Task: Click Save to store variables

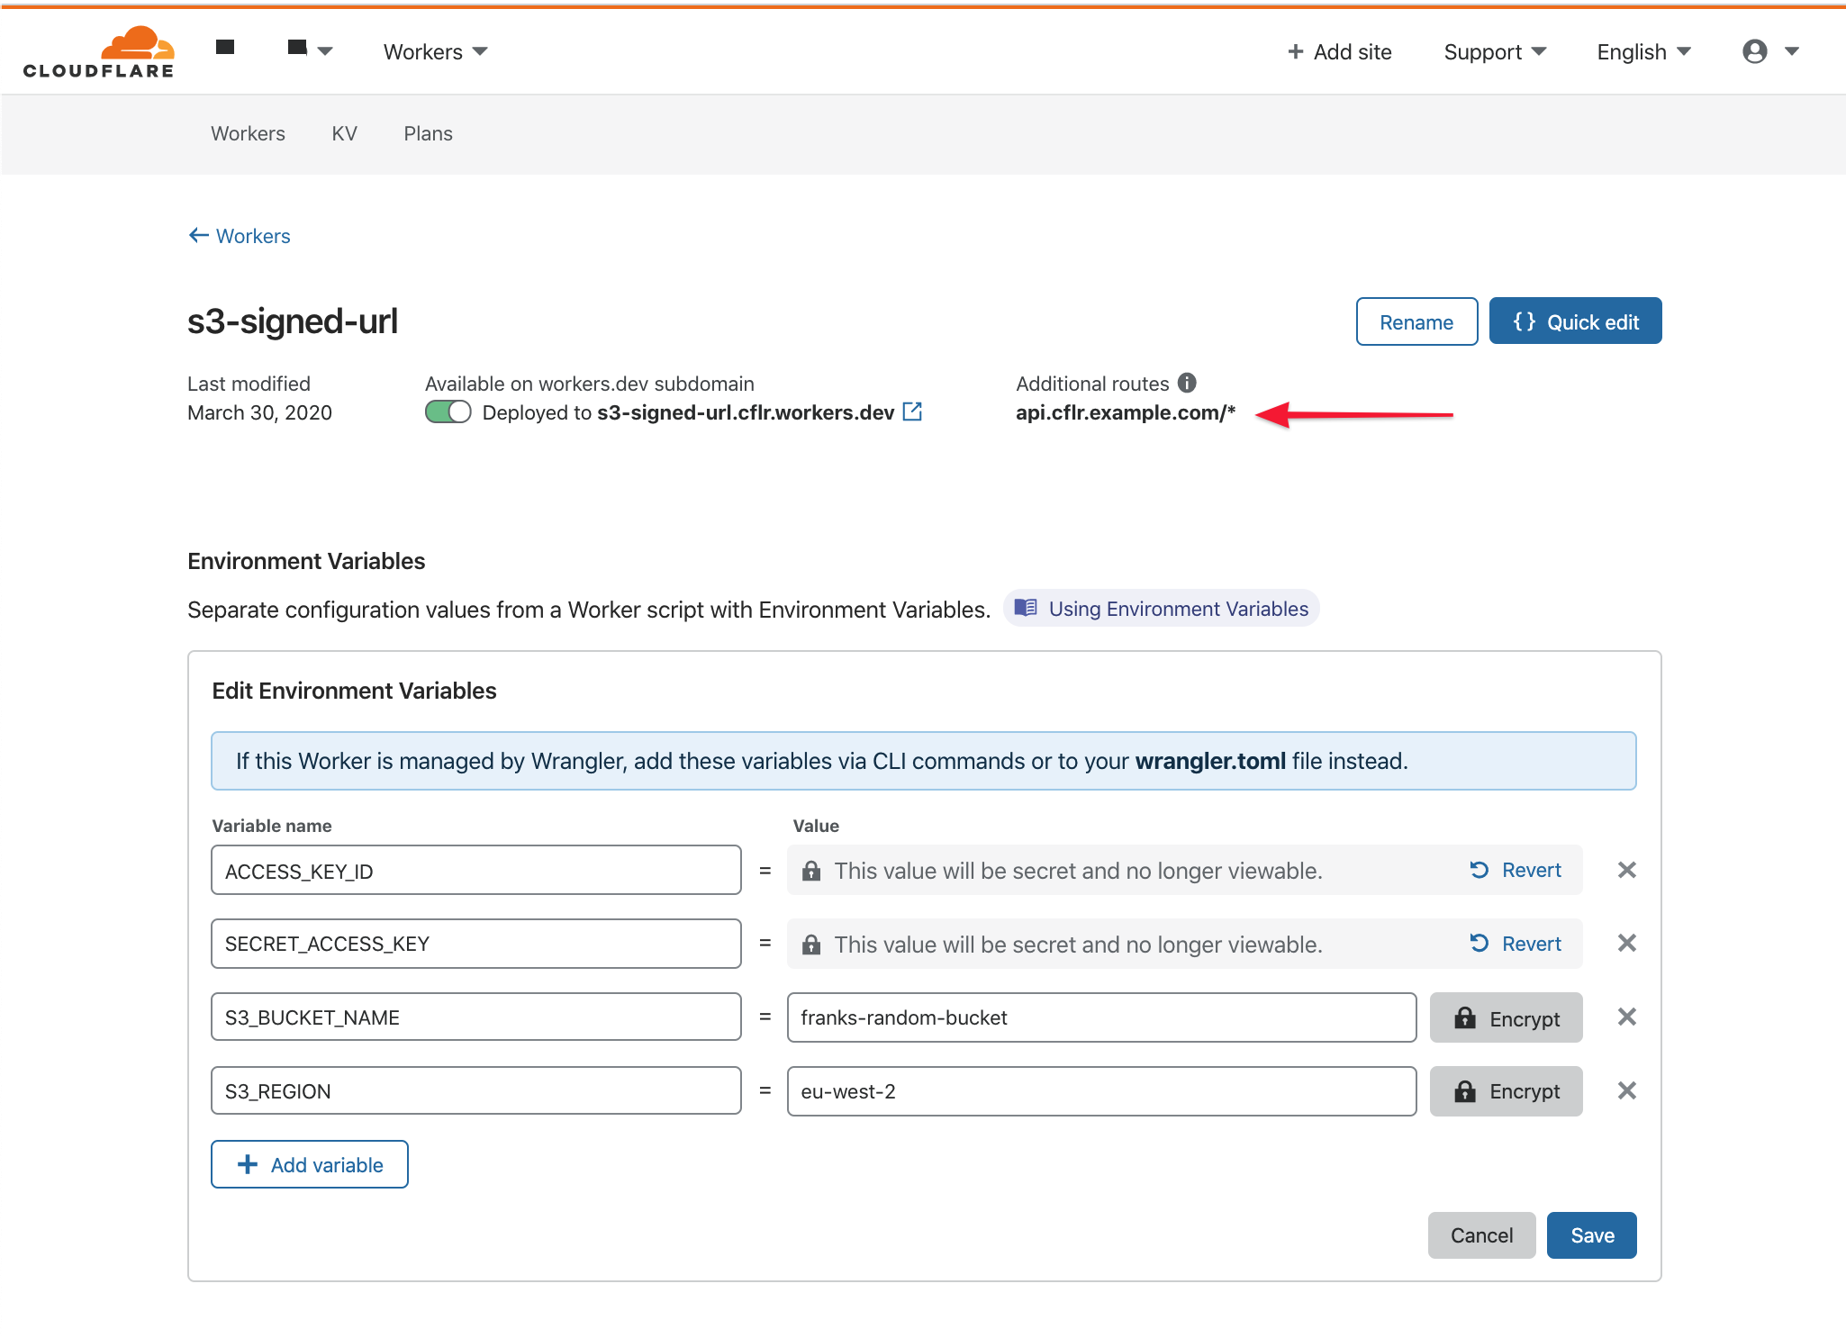Action: (1591, 1235)
